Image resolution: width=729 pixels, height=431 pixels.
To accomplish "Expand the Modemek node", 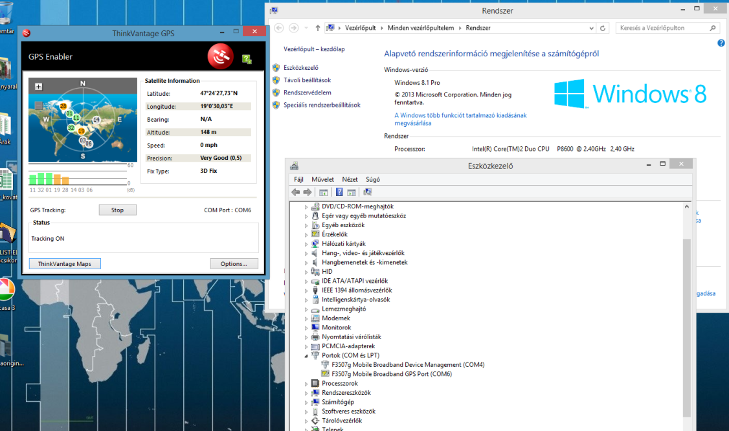I will click(x=306, y=318).
